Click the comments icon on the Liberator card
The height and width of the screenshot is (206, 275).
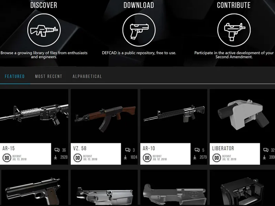266,150
